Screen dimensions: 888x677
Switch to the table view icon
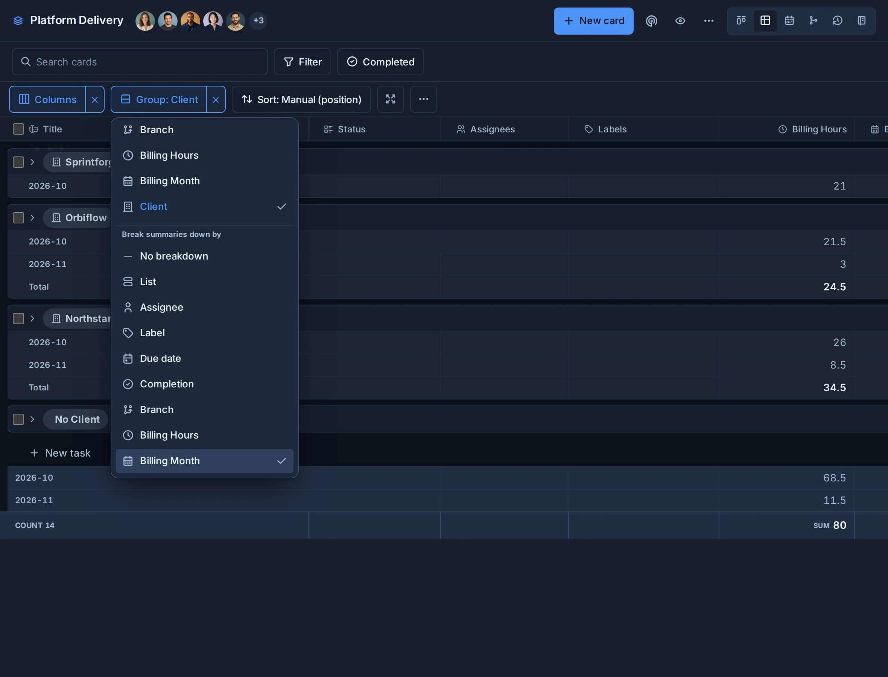(765, 21)
